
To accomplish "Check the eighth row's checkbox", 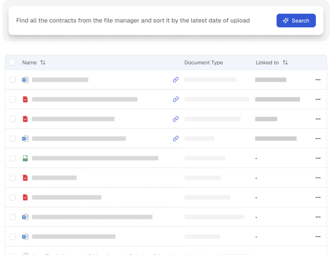I will pyautogui.click(x=13, y=217).
